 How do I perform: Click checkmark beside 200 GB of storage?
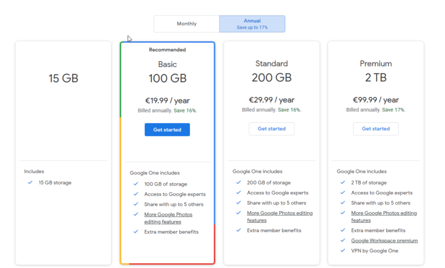point(238,183)
